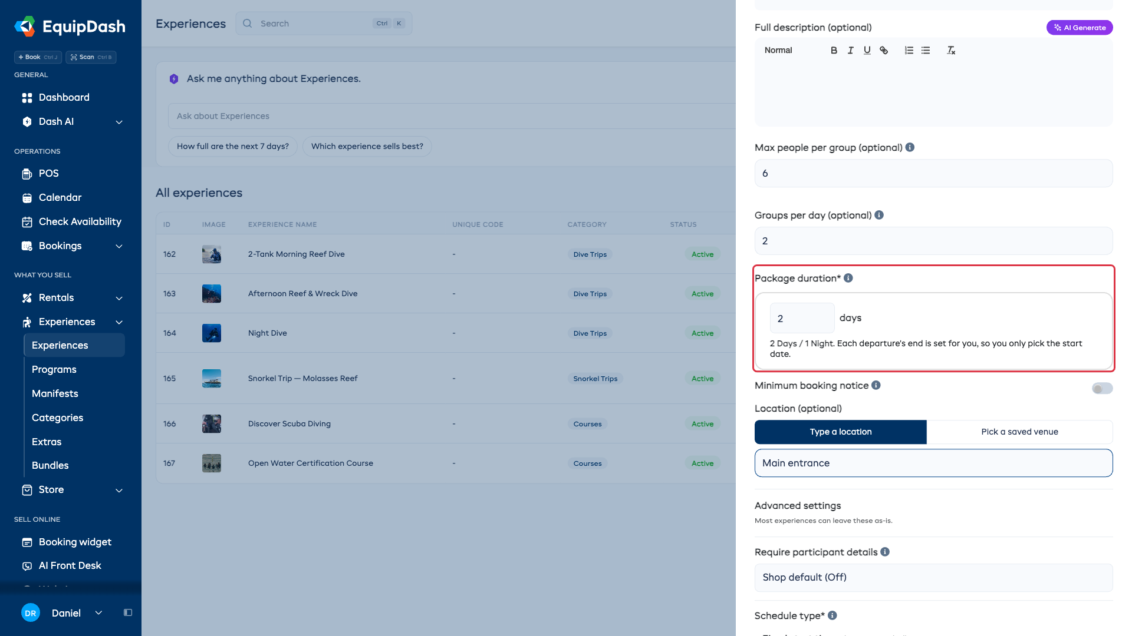Image resolution: width=1132 pixels, height=636 pixels.
Task: Switch to Type a location tab
Action: 841,432
